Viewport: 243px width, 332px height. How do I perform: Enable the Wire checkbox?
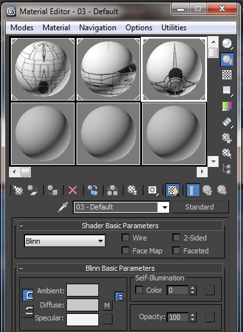point(125,238)
